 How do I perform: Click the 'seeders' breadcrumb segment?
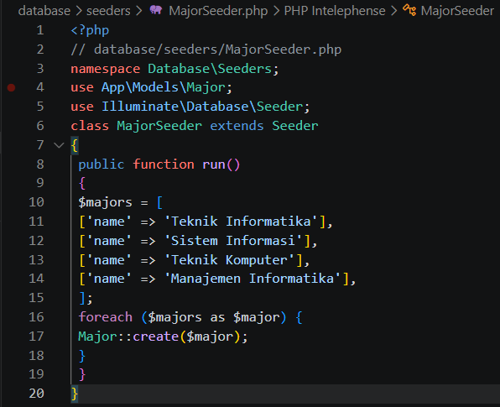(x=108, y=11)
